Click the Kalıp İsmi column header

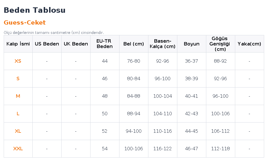(18, 44)
